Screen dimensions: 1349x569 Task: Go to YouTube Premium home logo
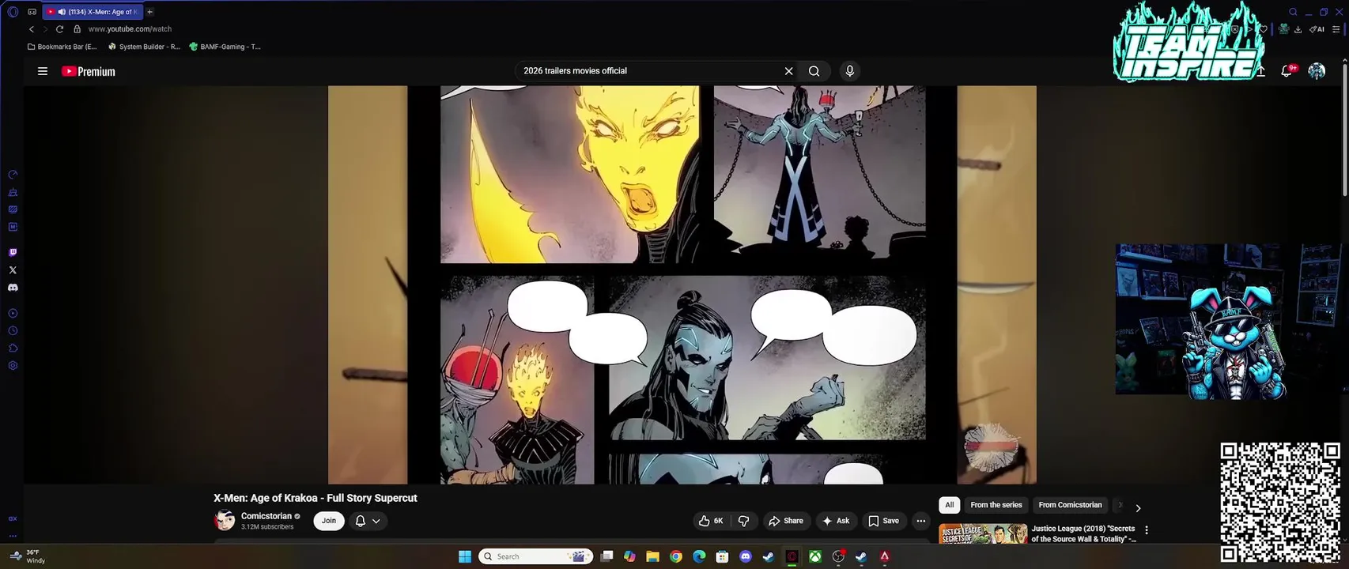point(89,71)
